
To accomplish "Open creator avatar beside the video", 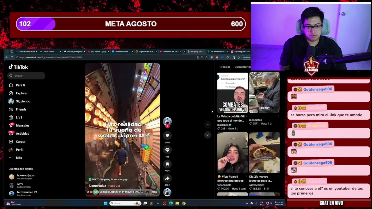I will click(x=167, y=121).
